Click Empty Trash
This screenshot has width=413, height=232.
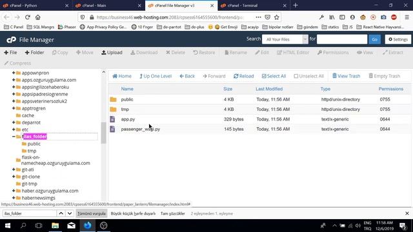coord(385,76)
